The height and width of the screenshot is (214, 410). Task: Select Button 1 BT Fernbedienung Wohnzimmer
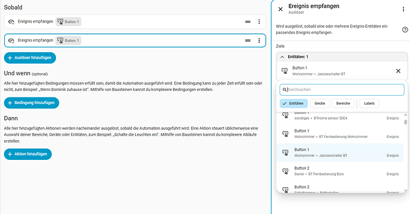[x=340, y=134]
